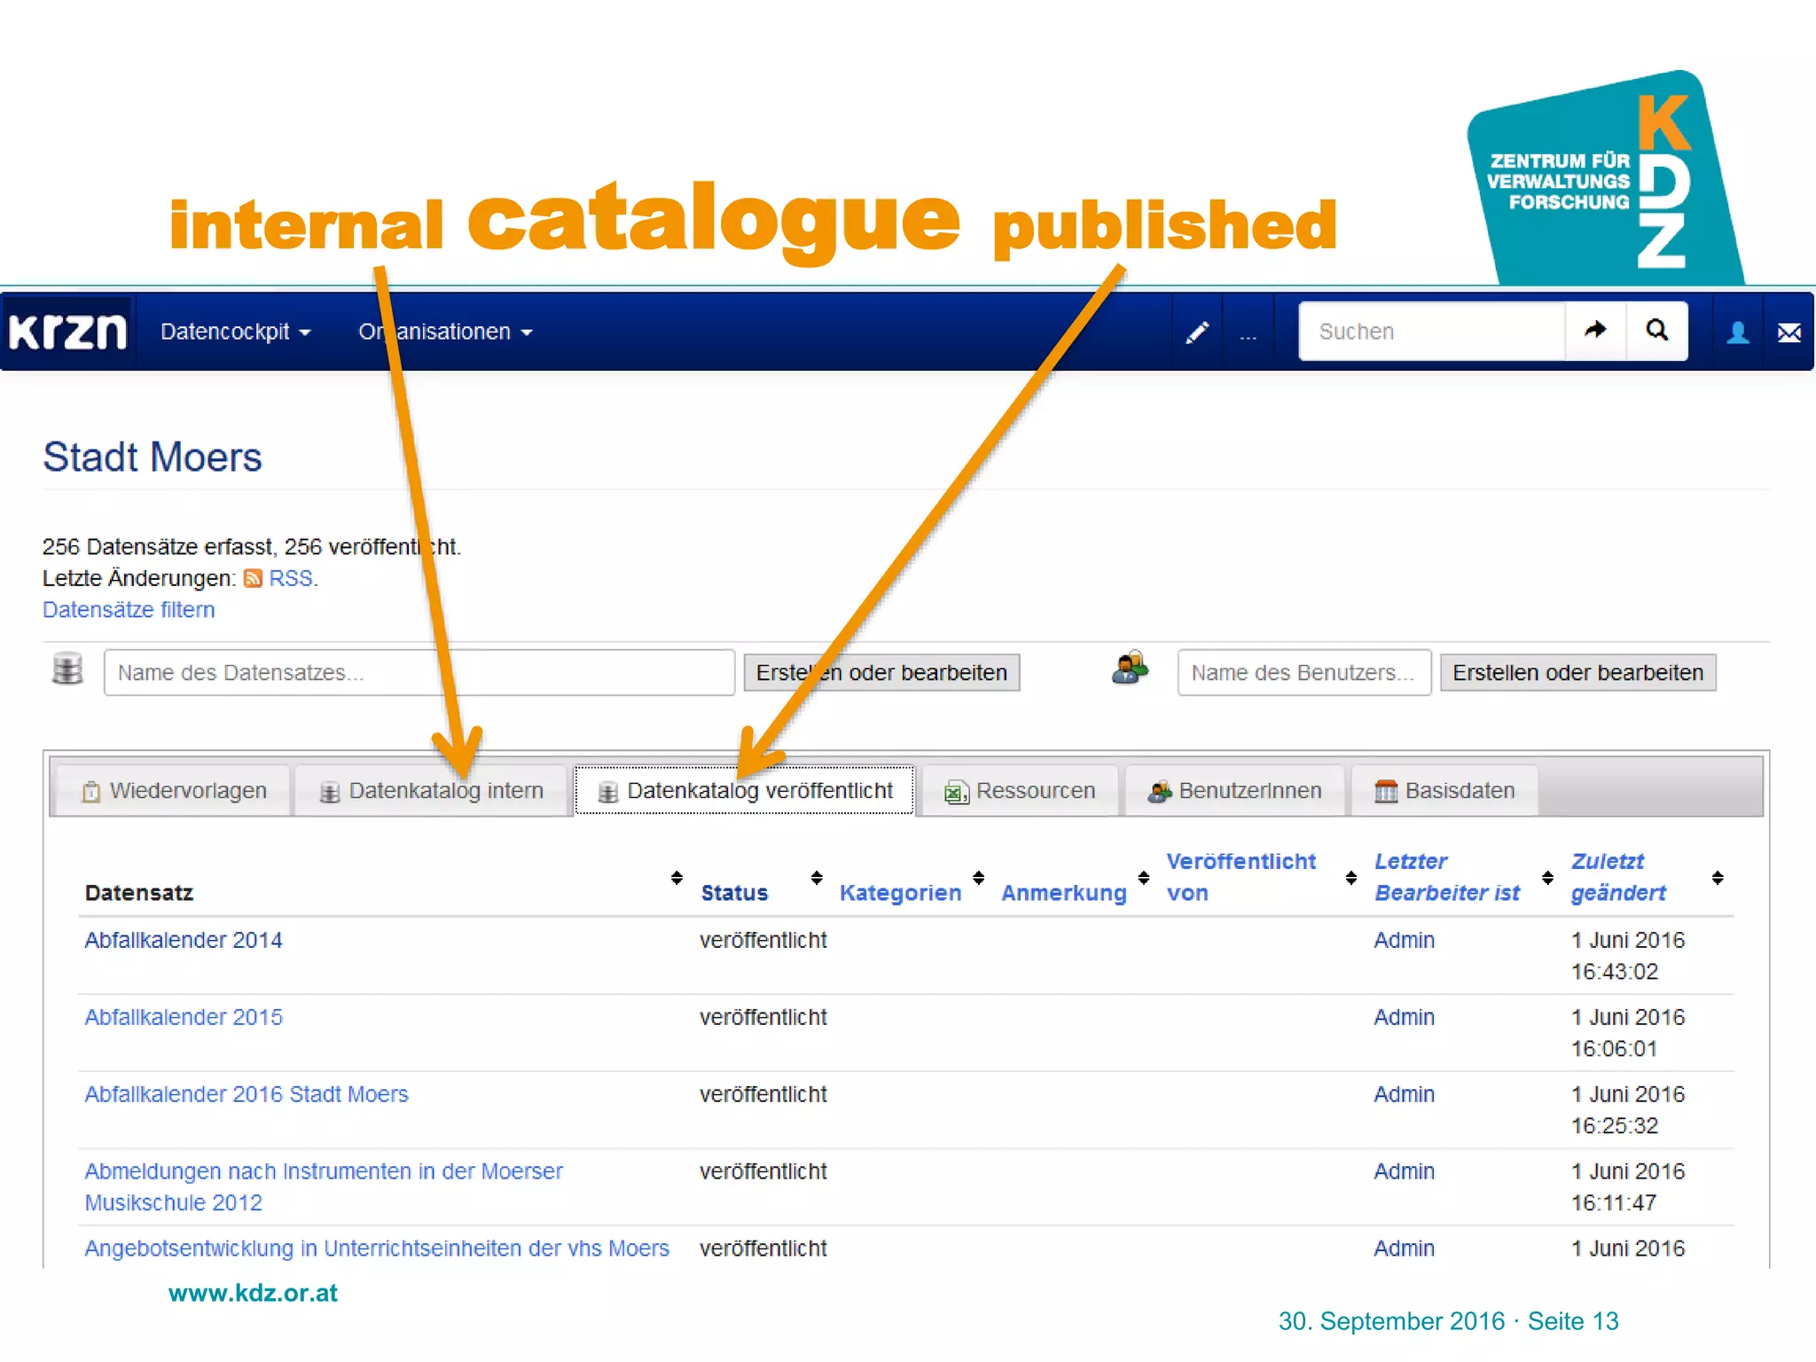Open the envelope messages icon
Viewport: 1816px width, 1362px height.
pyautogui.click(x=1789, y=333)
